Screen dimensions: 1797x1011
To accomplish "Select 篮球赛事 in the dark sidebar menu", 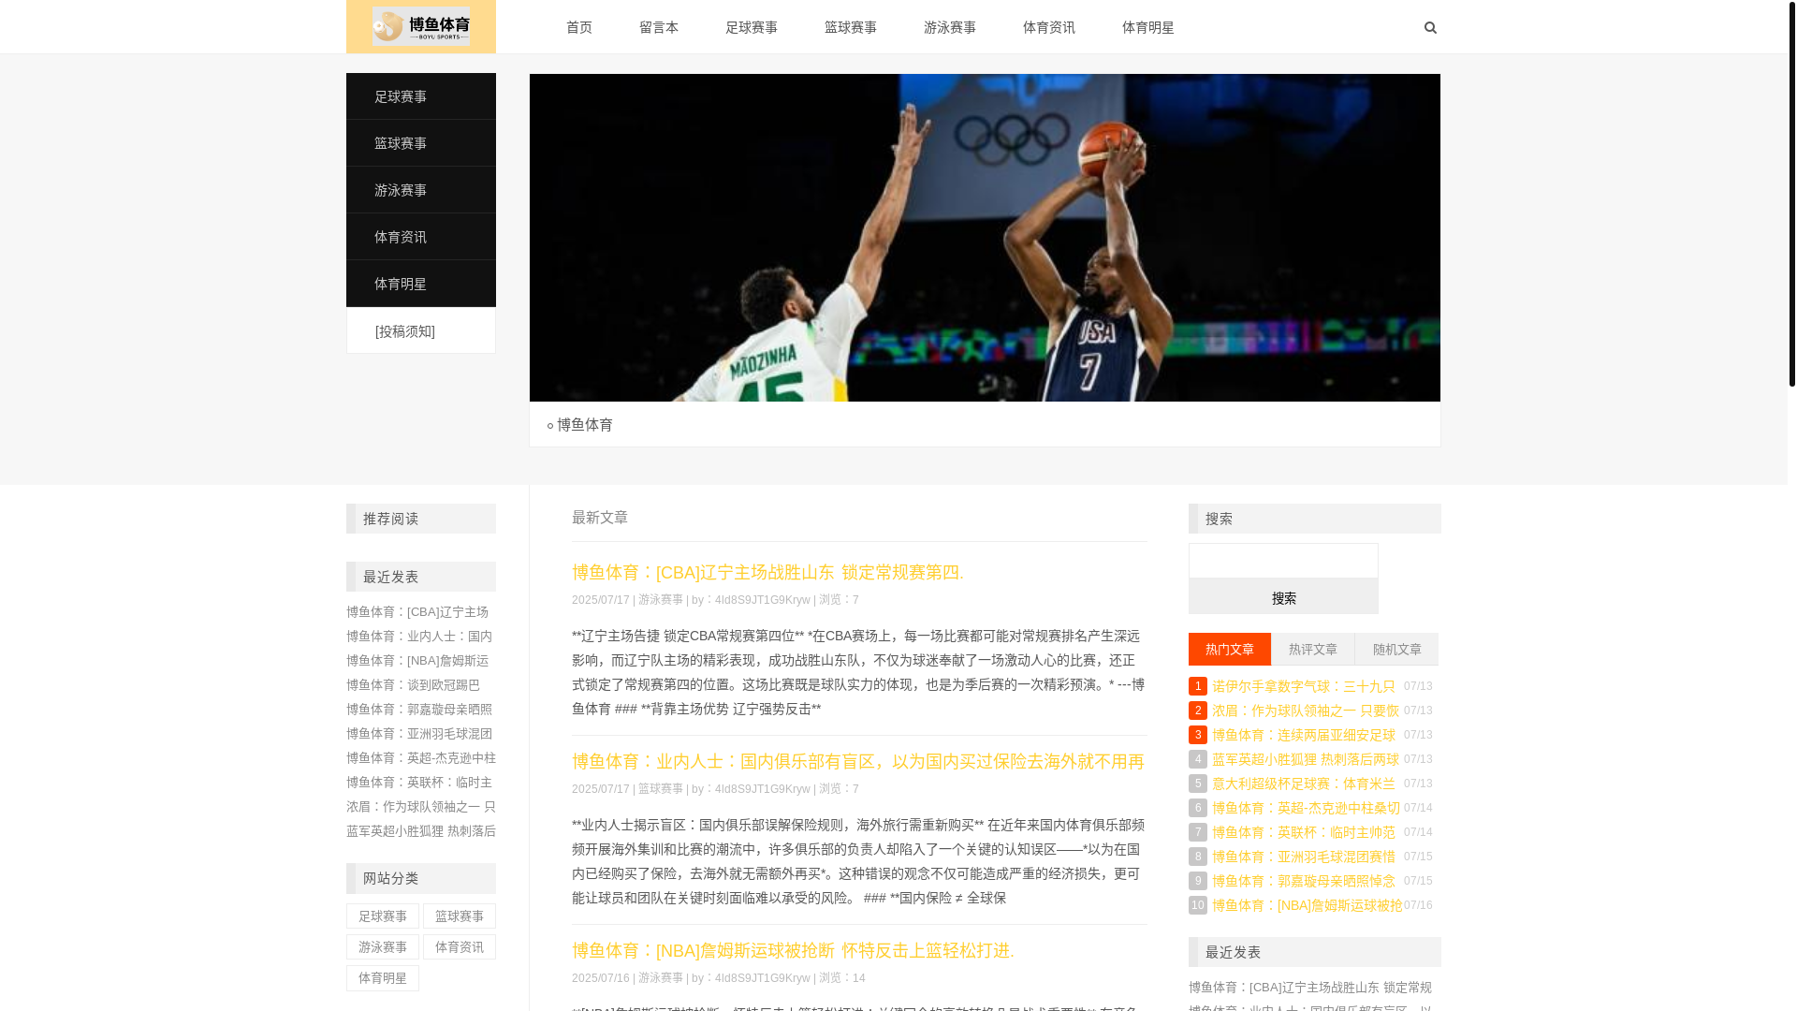I will click(x=421, y=143).
